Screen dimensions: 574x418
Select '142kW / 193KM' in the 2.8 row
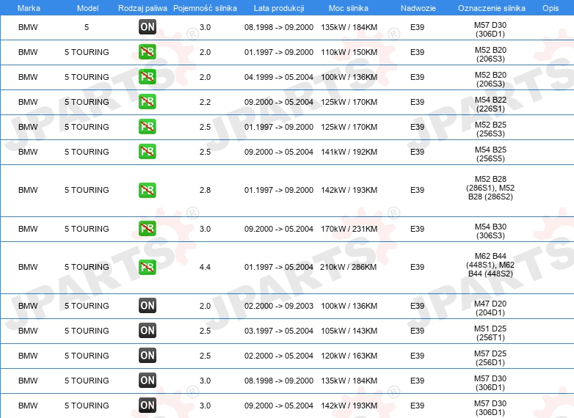[349, 190]
